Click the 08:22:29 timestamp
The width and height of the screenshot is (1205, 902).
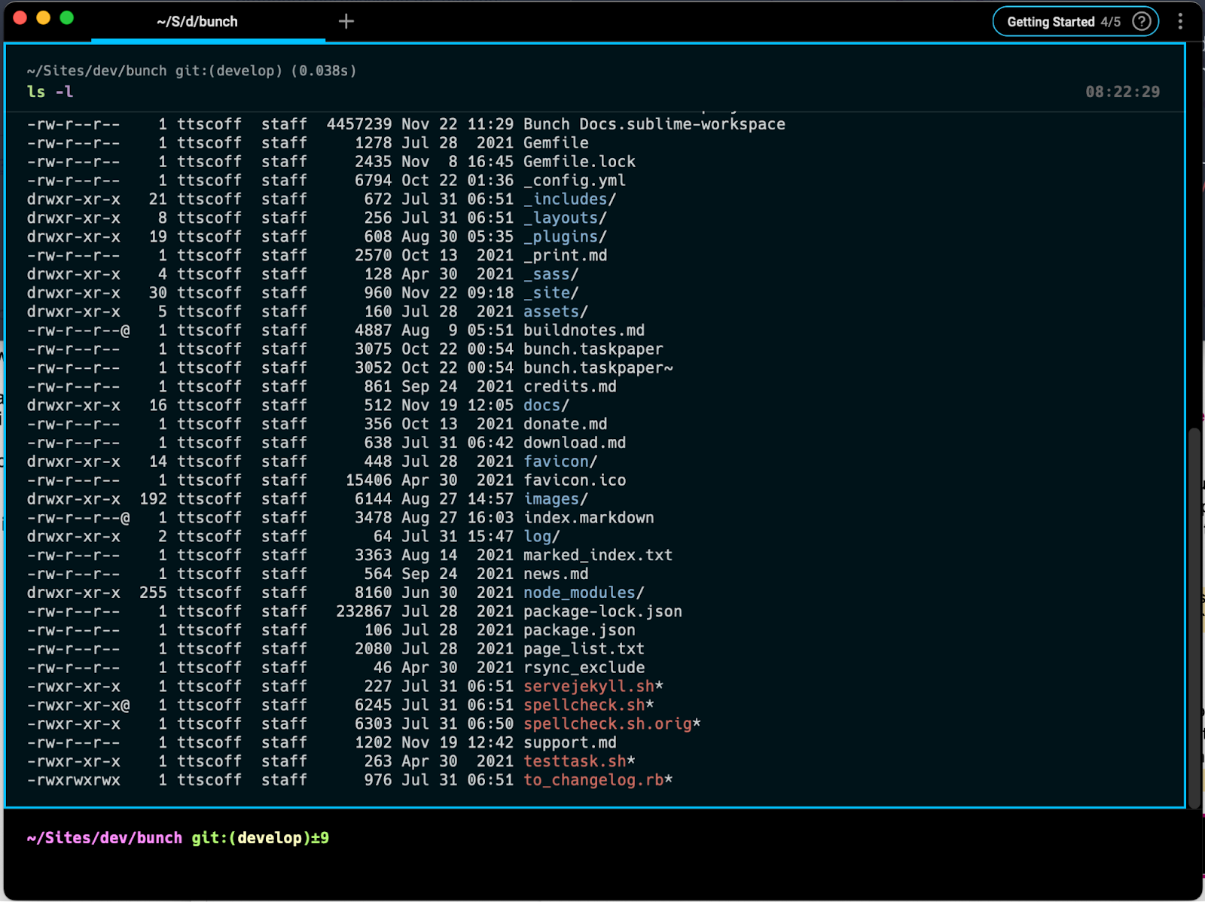click(1121, 91)
